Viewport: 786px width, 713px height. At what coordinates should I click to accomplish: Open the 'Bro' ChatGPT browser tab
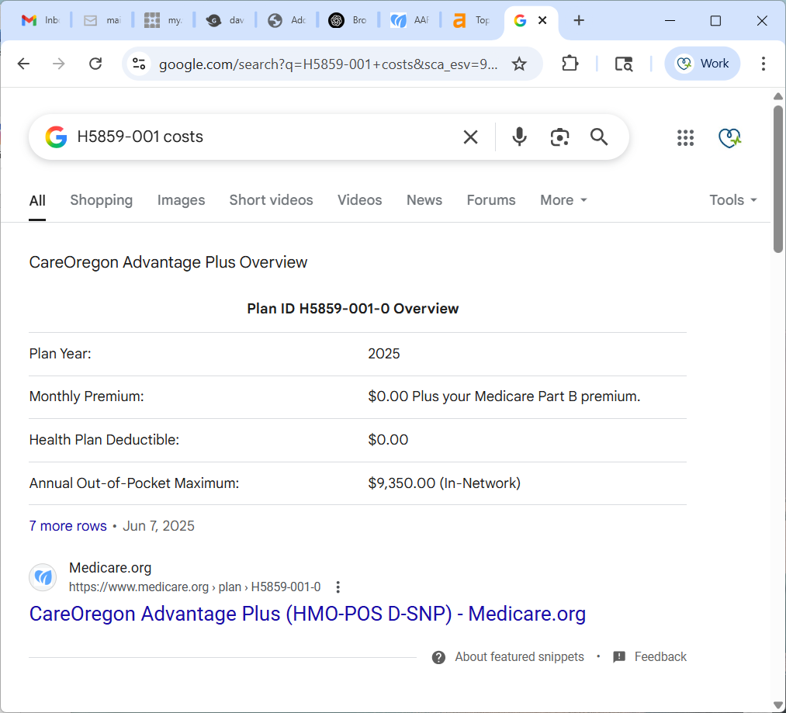[x=348, y=20]
